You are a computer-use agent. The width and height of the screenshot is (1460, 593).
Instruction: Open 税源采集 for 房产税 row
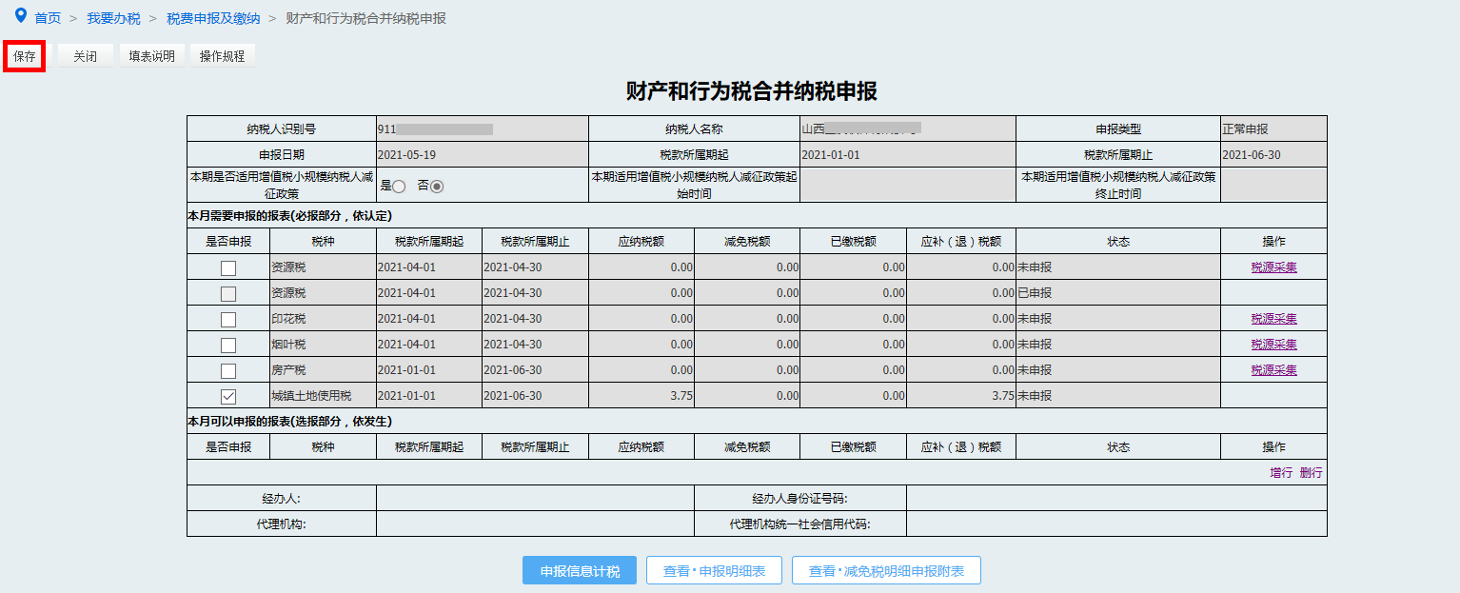[1273, 370]
